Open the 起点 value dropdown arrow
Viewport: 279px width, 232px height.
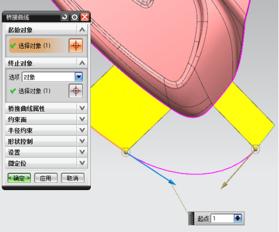[x=237, y=218]
